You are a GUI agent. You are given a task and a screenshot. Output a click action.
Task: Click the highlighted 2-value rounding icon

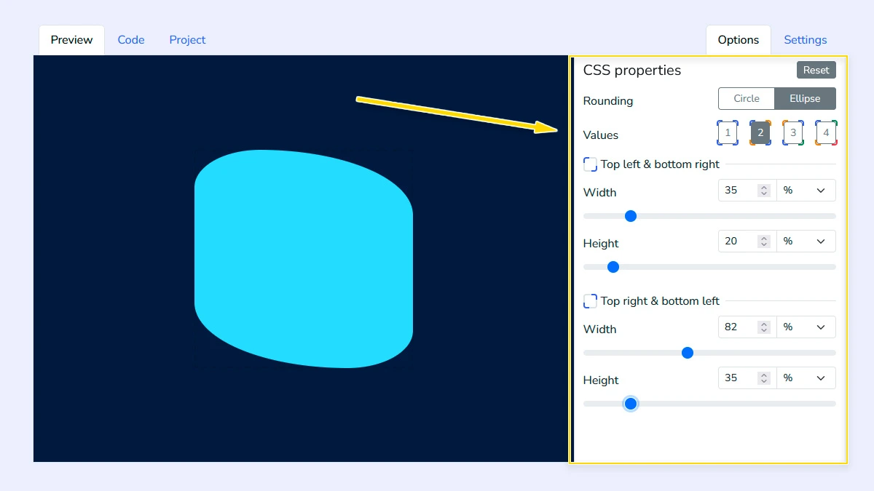click(760, 132)
